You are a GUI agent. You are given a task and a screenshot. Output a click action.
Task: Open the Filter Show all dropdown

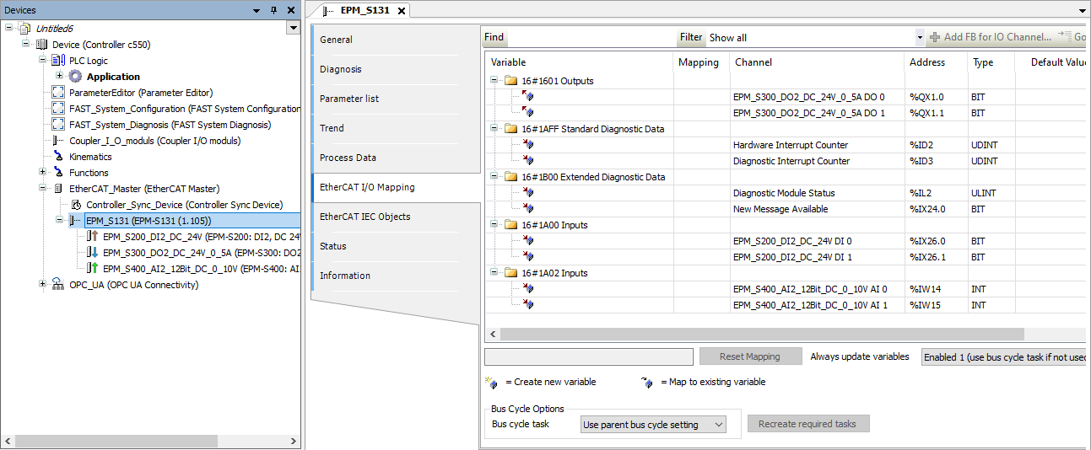coord(920,37)
